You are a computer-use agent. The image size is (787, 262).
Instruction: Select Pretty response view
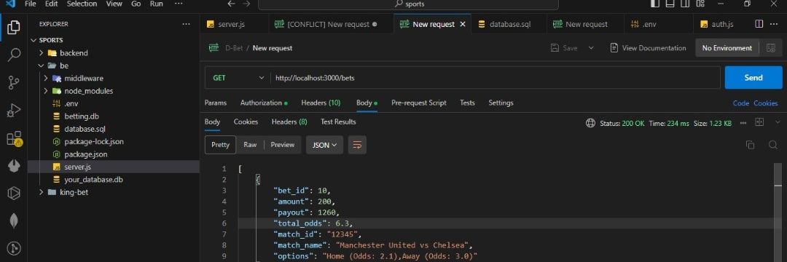click(x=220, y=145)
